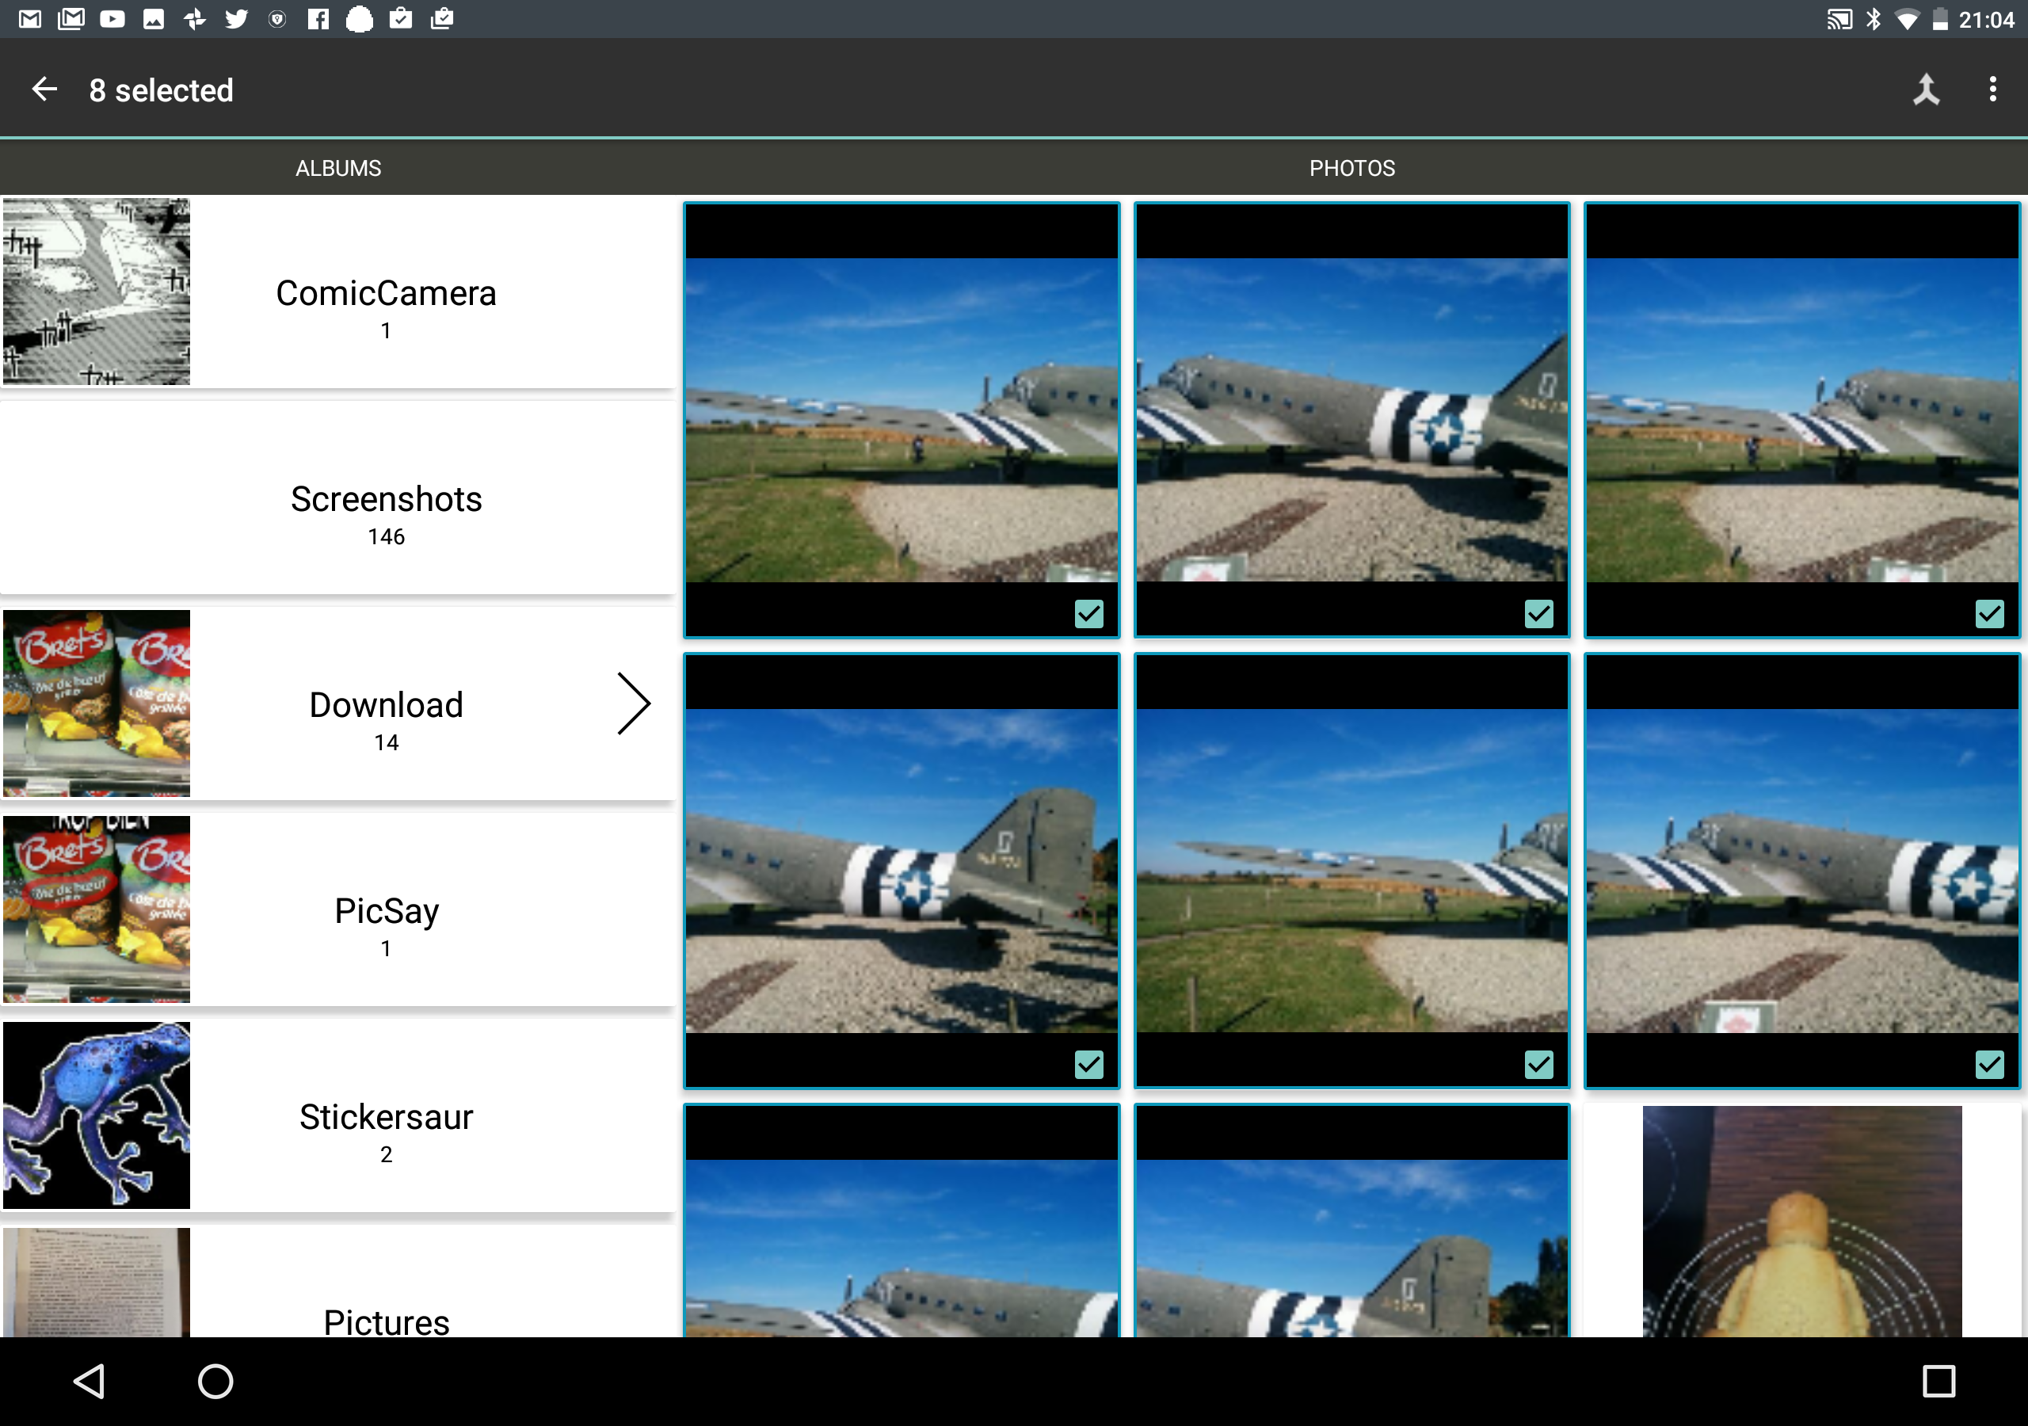Image resolution: width=2028 pixels, height=1426 pixels.
Task: Open the Pictures album
Action: pyautogui.click(x=338, y=1281)
